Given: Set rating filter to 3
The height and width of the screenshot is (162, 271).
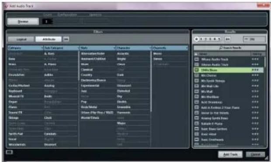Looking at the screenshot, I should click(210, 39).
